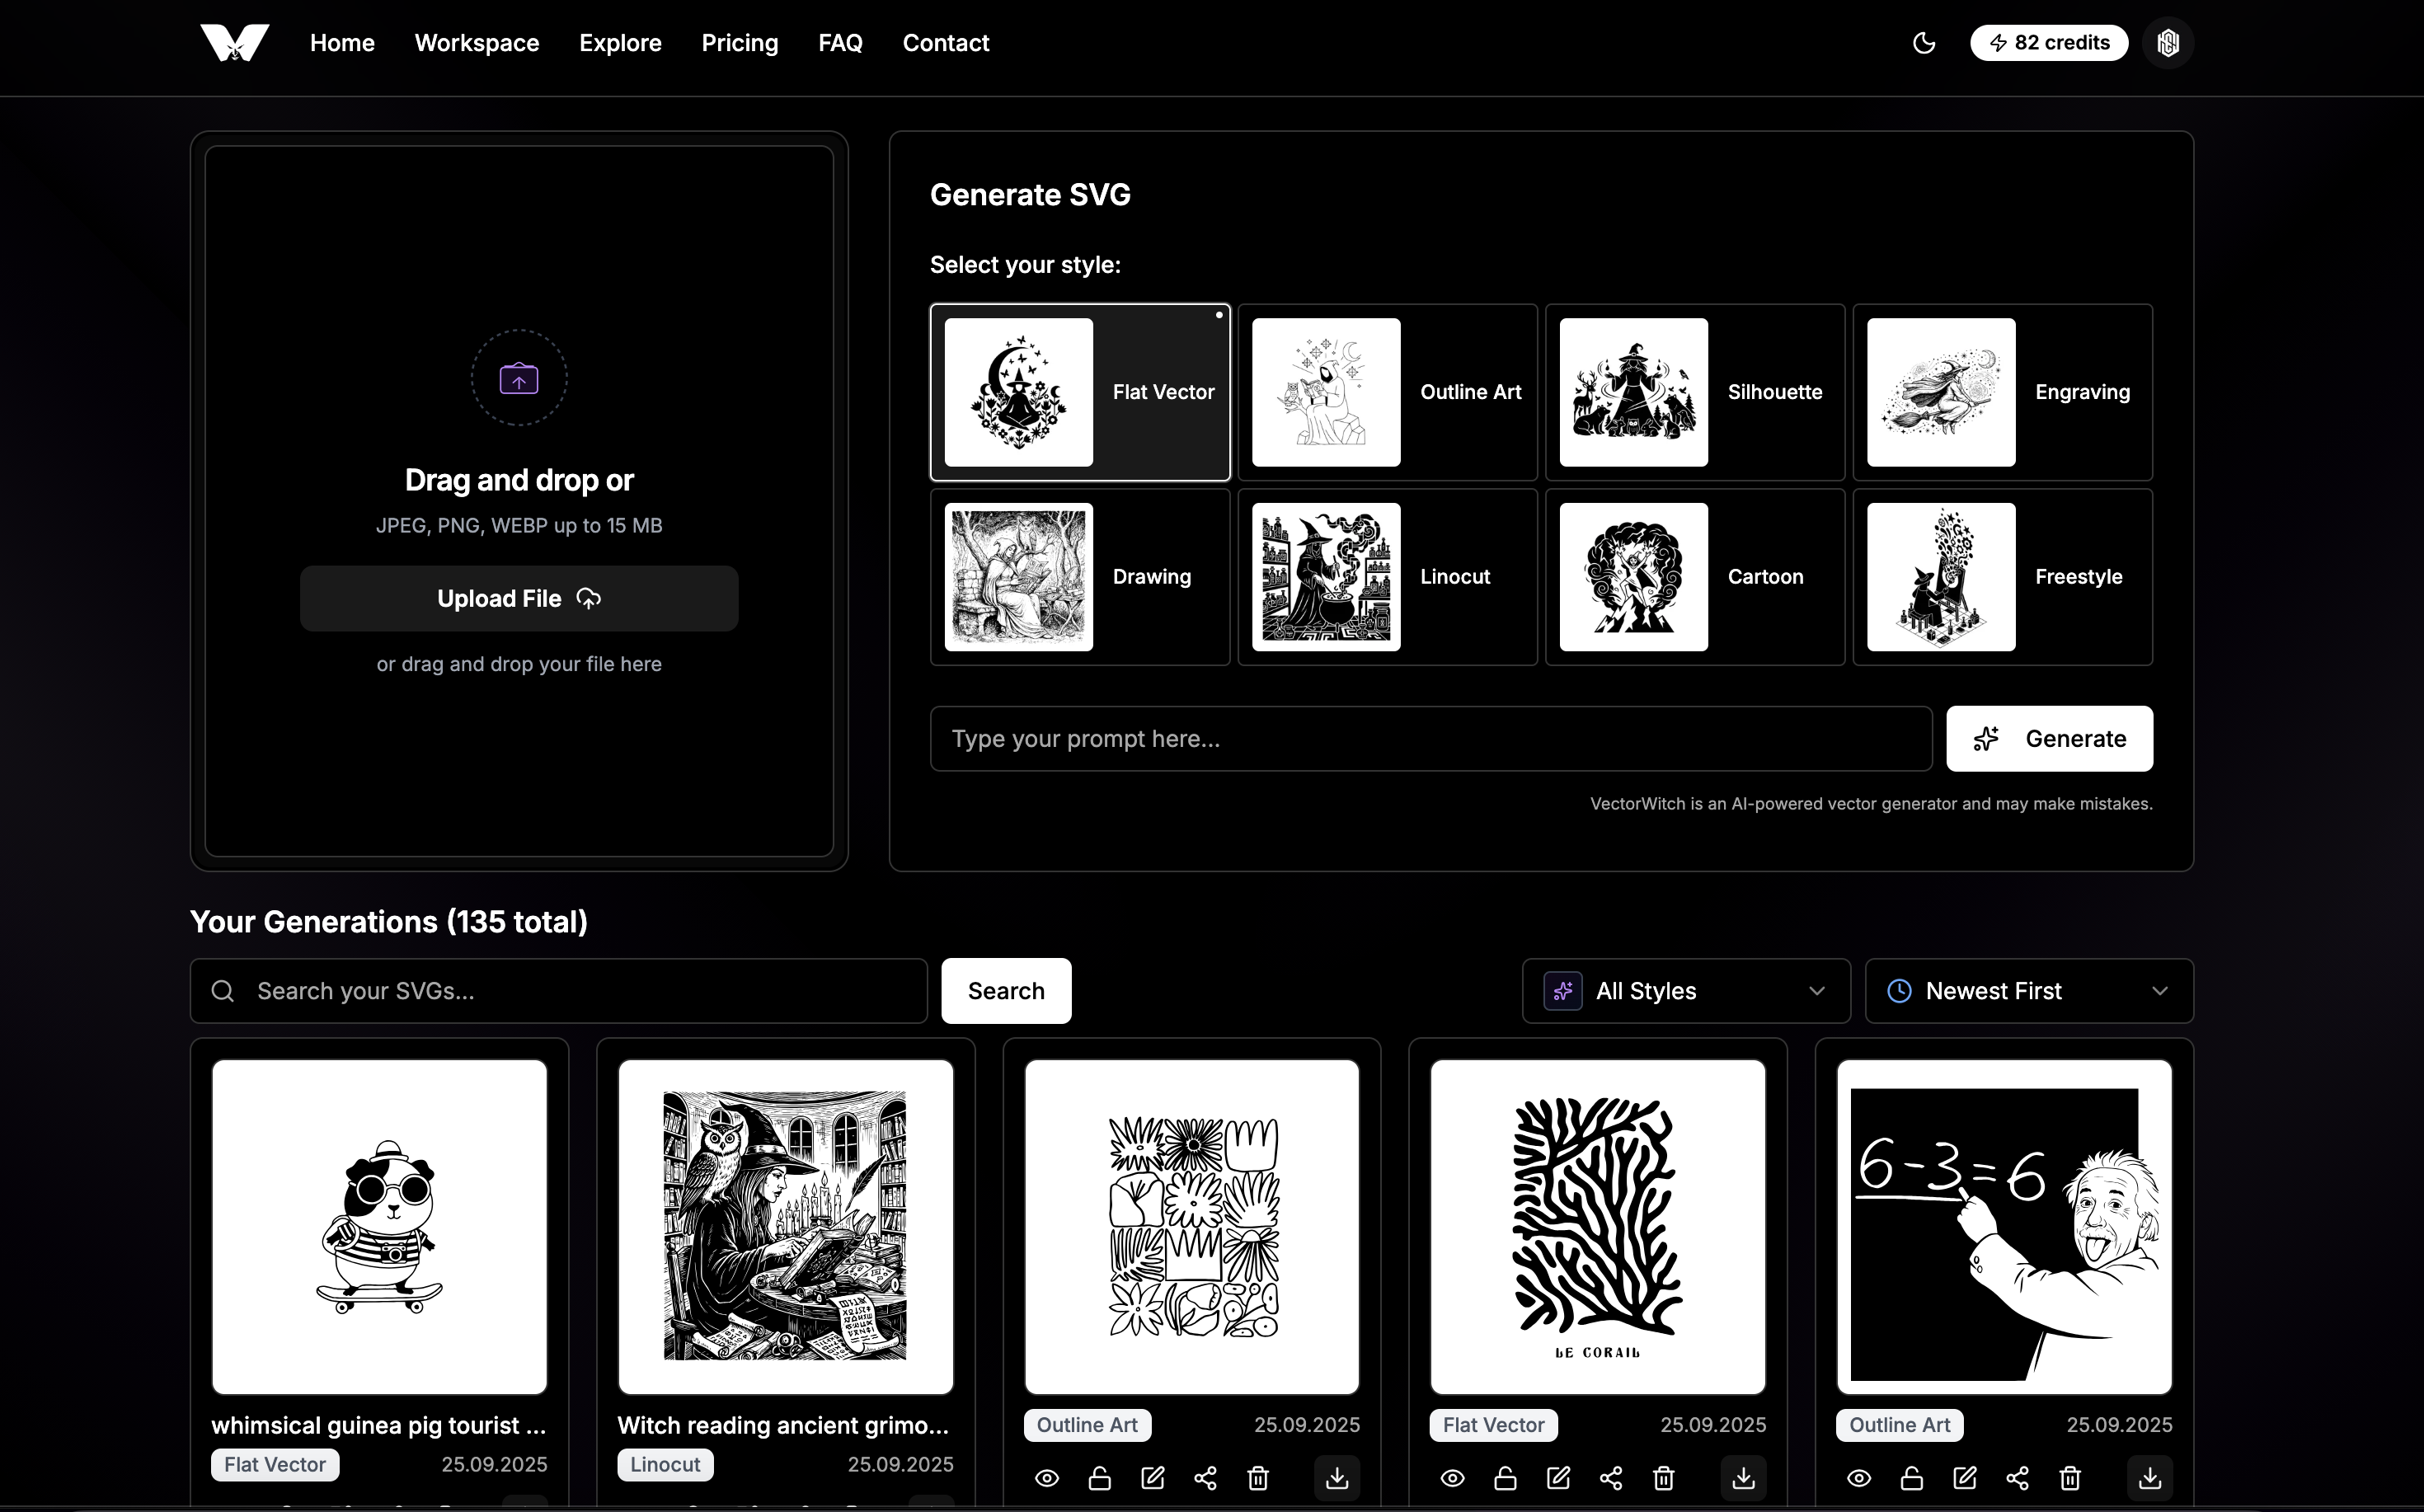The width and height of the screenshot is (2424, 1512).
Task: Select the Silhouette style option
Action: [x=1695, y=392]
